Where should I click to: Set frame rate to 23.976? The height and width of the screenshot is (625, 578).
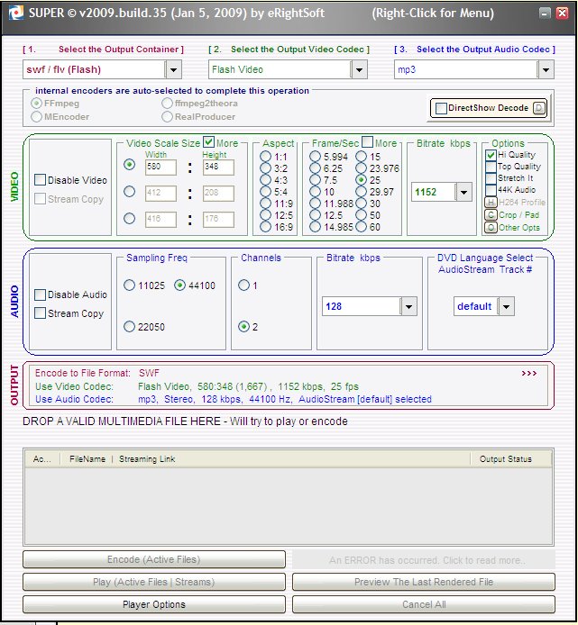(x=361, y=168)
